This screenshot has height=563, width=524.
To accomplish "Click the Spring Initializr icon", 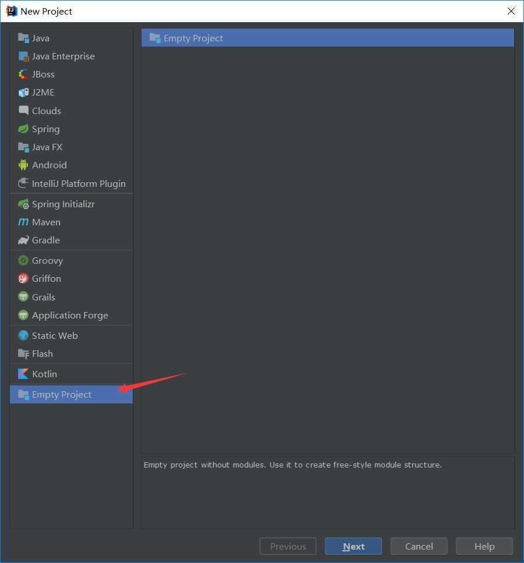I will coord(23,204).
